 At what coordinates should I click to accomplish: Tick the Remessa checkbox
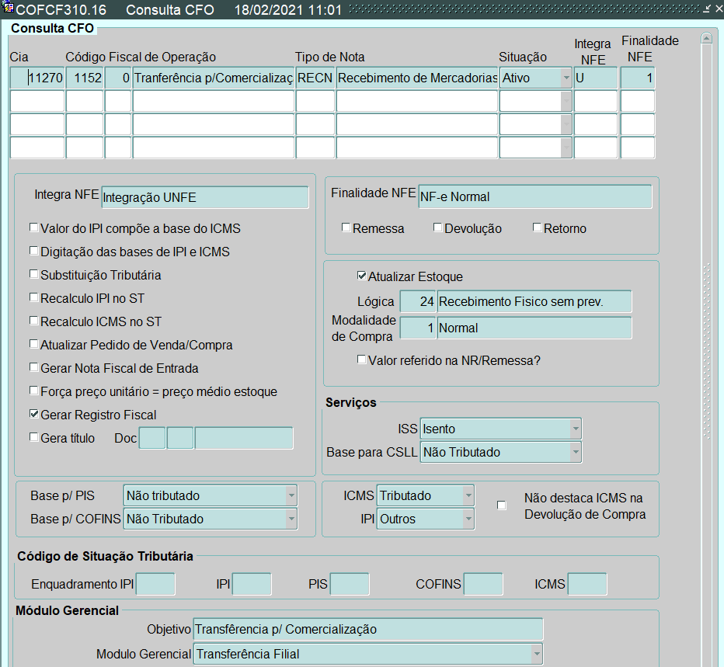[346, 228]
